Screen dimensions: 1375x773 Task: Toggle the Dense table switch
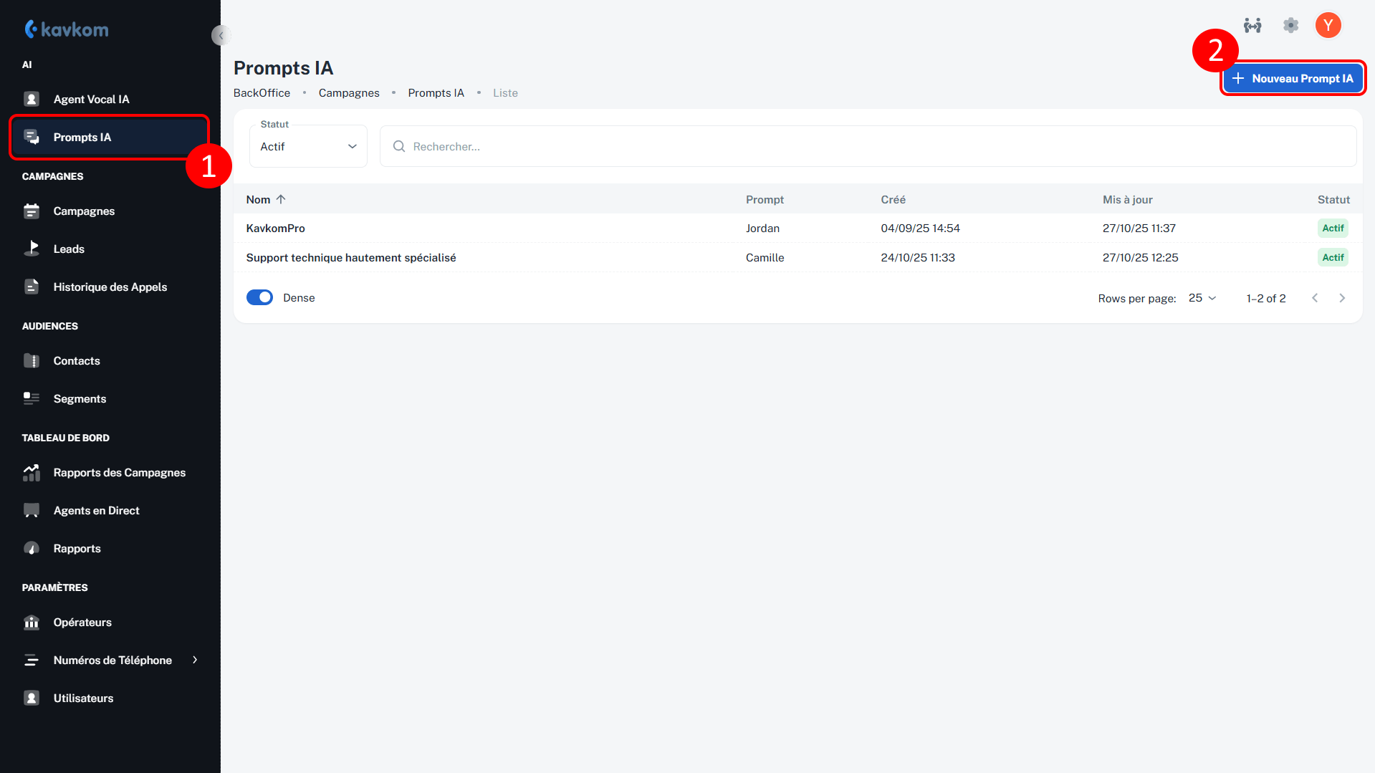(x=259, y=298)
